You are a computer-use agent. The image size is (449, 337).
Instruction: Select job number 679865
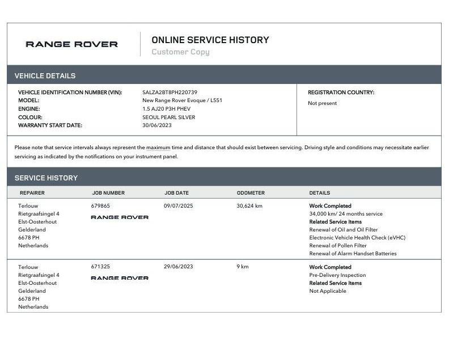tap(100, 206)
